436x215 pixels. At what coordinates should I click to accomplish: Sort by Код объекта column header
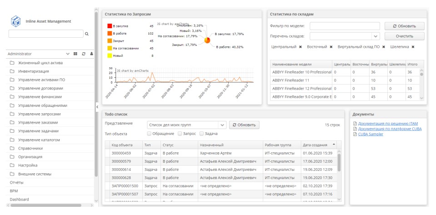click(126, 145)
